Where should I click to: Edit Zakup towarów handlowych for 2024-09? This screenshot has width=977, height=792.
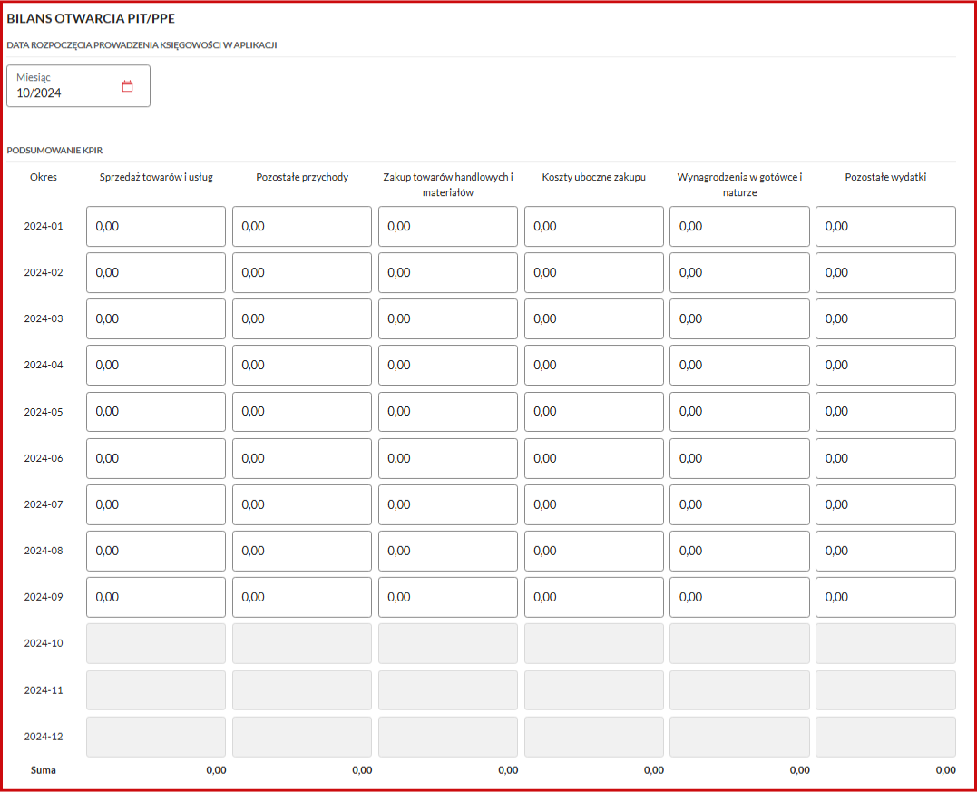pyautogui.click(x=448, y=597)
